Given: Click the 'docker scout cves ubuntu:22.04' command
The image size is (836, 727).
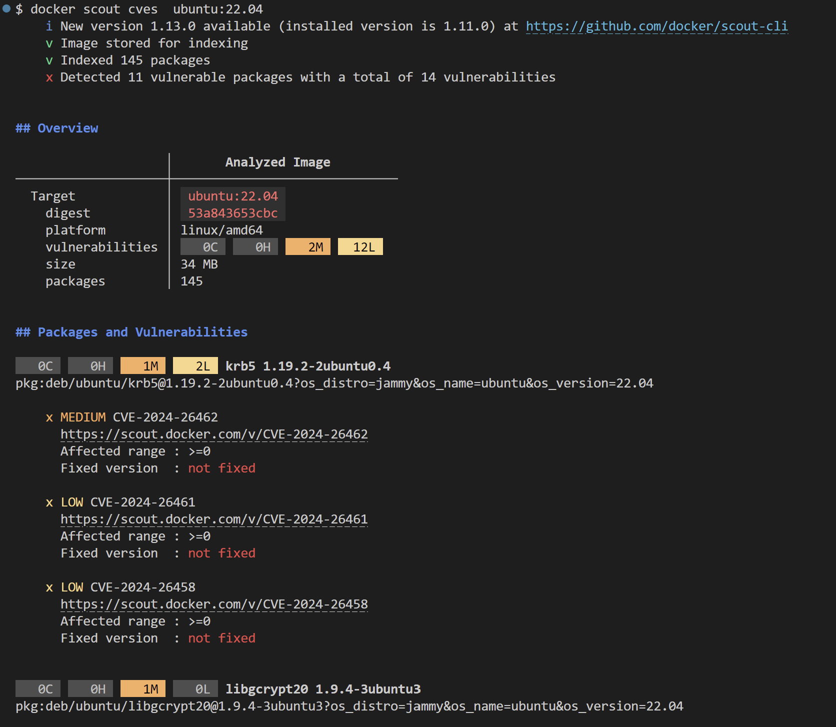Looking at the screenshot, I should (x=146, y=9).
